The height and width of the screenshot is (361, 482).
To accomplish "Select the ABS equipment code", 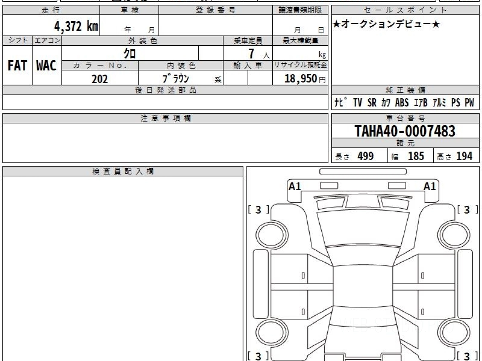I will (x=402, y=103).
